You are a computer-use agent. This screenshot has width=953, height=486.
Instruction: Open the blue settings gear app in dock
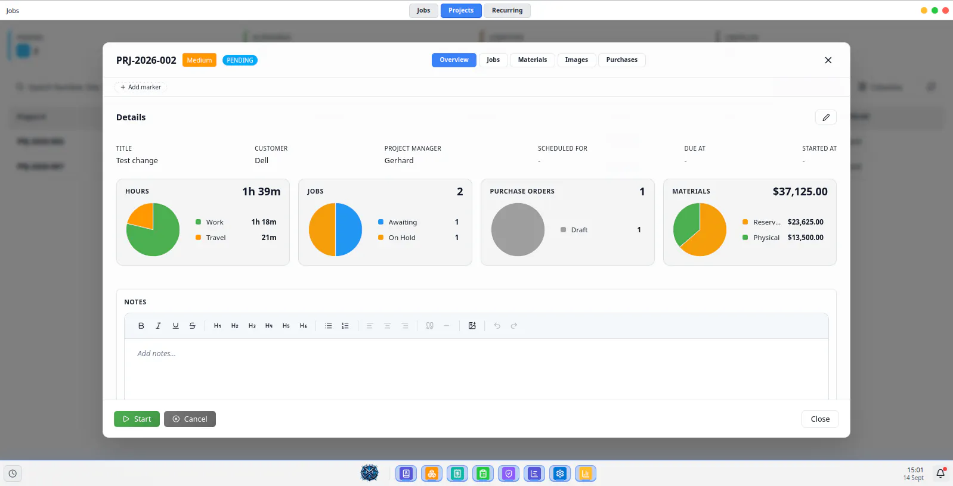560,473
